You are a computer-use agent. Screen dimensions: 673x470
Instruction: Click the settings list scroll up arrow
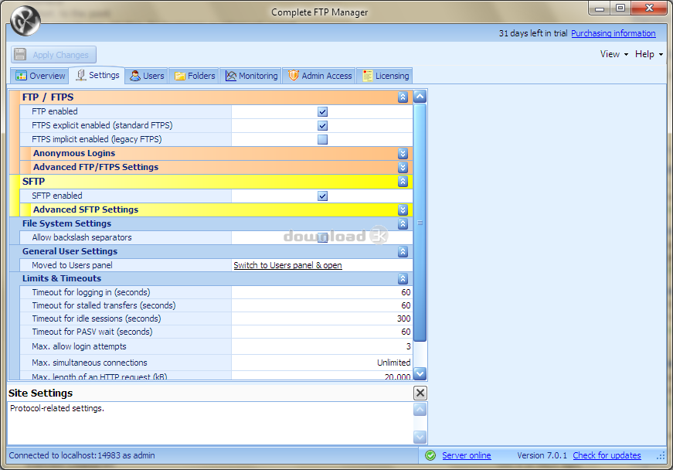420,97
